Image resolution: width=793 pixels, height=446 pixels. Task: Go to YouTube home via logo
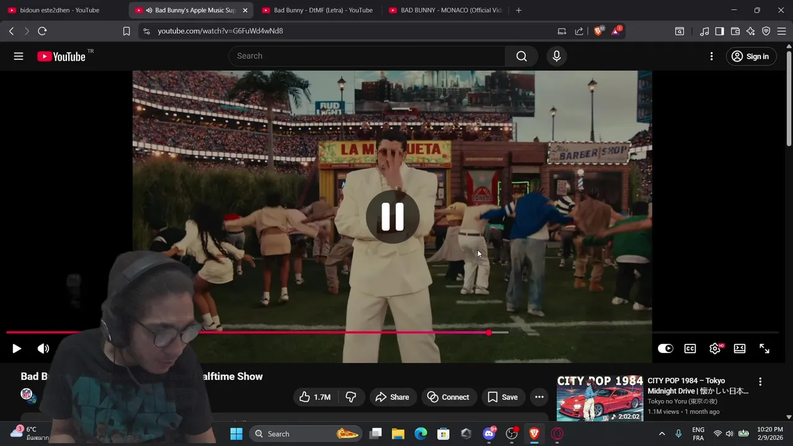[x=61, y=56]
